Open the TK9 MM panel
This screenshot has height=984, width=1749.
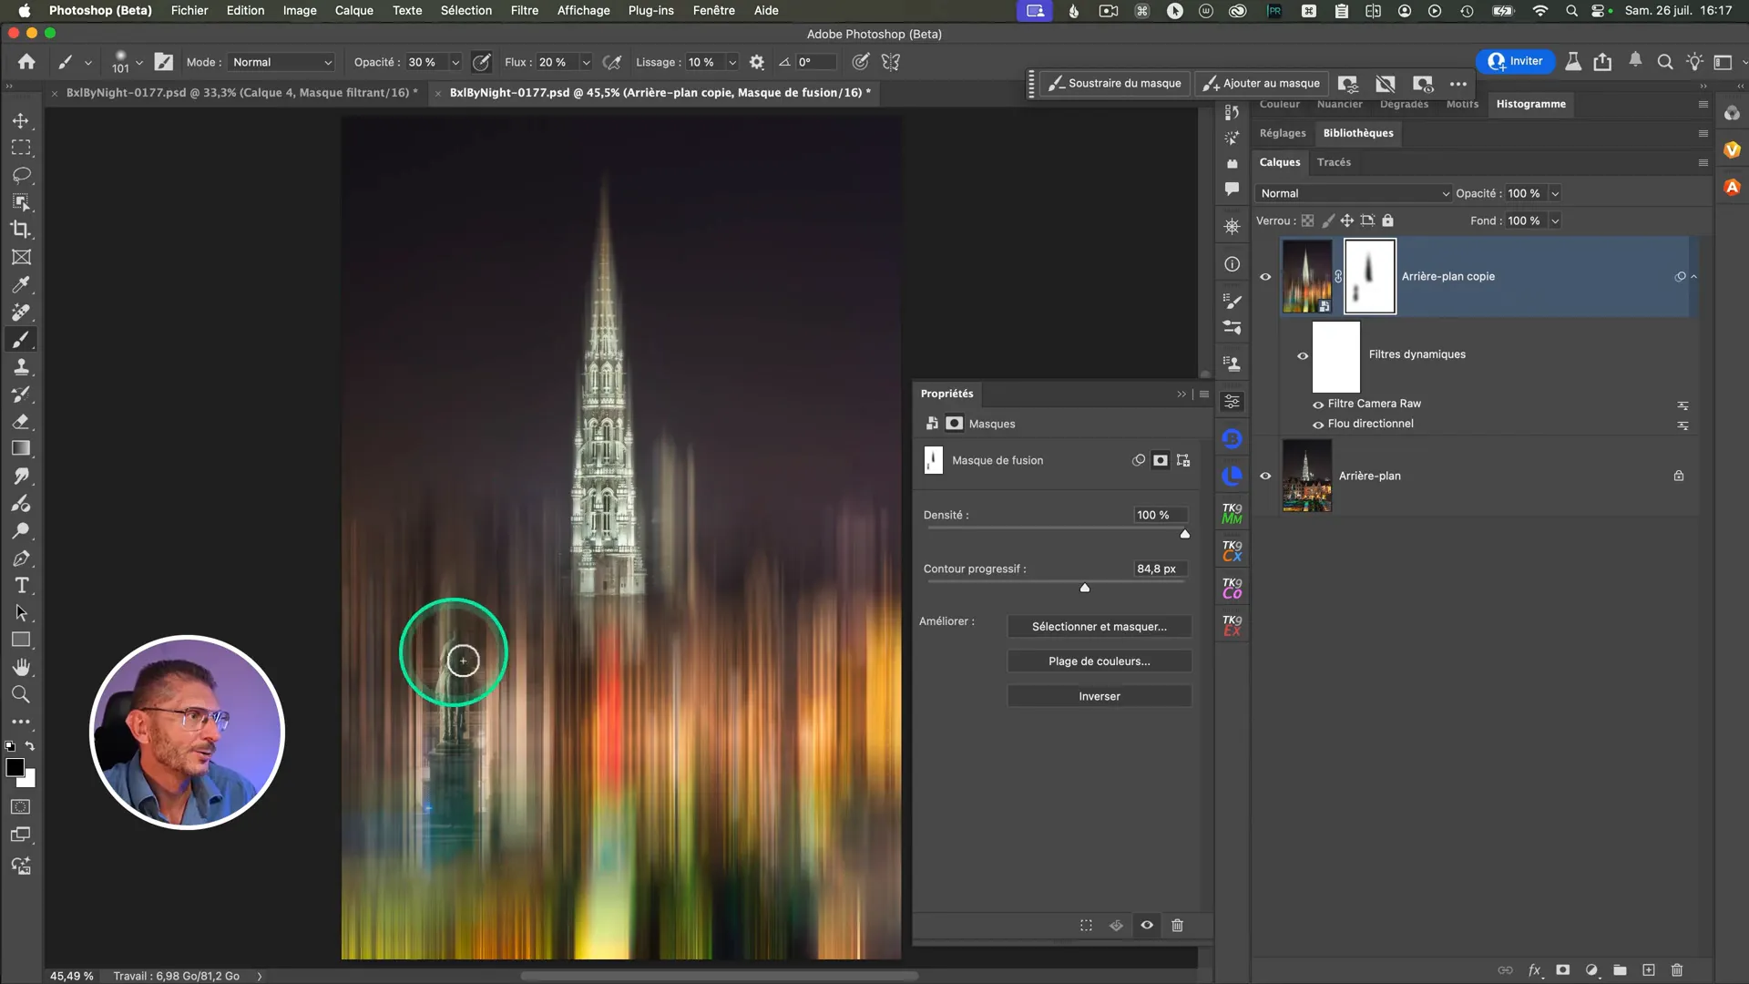[x=1232, y=514]
